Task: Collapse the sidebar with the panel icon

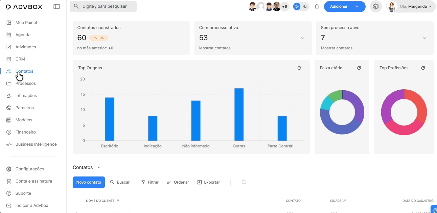Action: [56, 6]
